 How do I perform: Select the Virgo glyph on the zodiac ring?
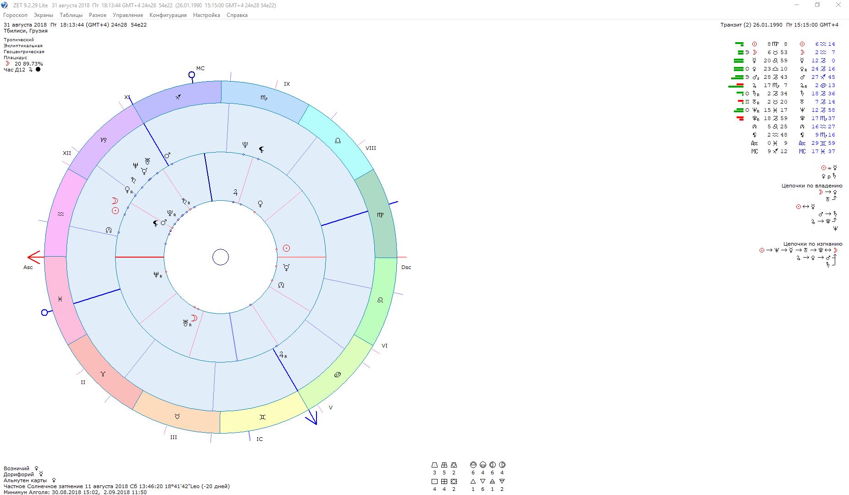[x=380, y=214]
